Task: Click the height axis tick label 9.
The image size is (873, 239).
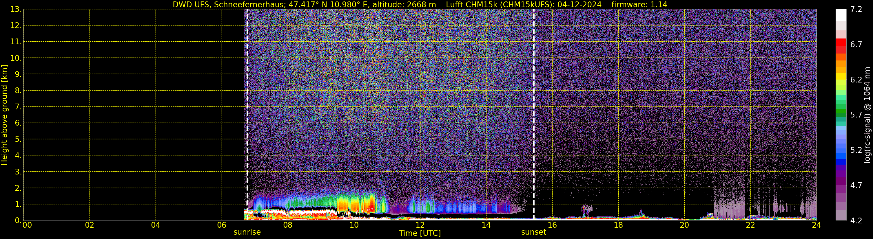Action: (x=18, y=74)
